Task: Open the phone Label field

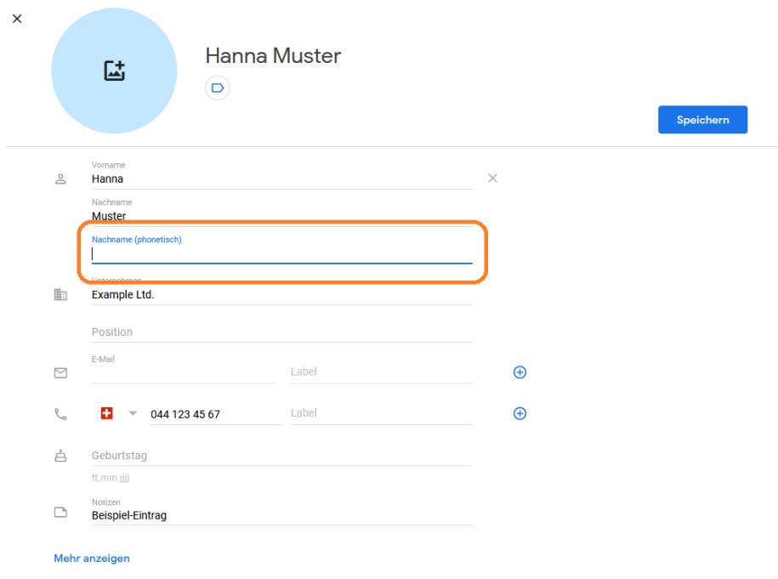Action: tap(380, 413)
